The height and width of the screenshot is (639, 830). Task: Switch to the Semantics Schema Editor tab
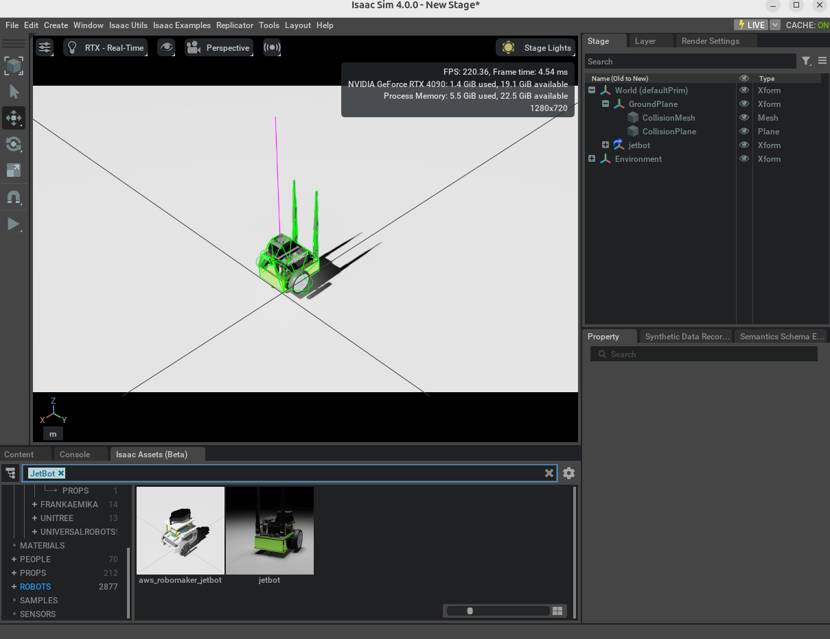tap(782, 337)
